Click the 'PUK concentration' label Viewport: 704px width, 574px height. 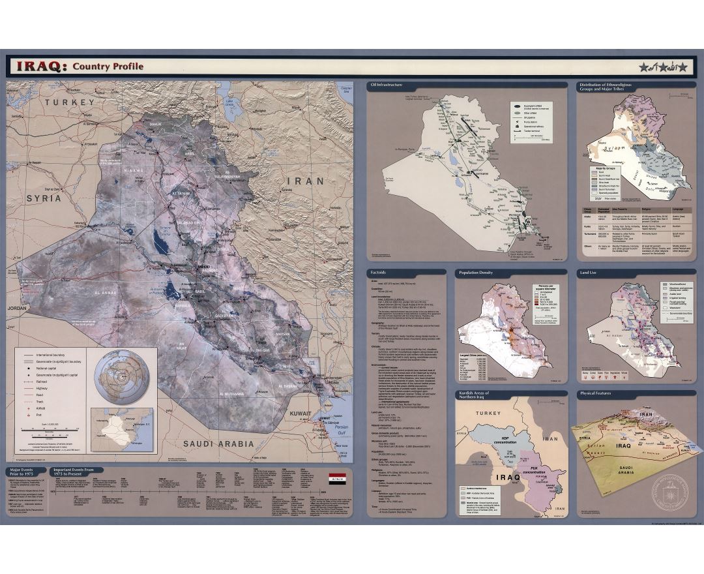[x=535, y=470]
